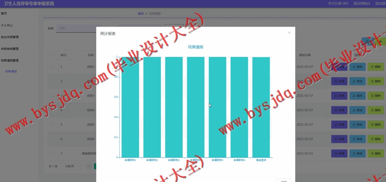
Task: Click 修改 button in row 2
Action: pyautogui.click(x=357, y=81)
